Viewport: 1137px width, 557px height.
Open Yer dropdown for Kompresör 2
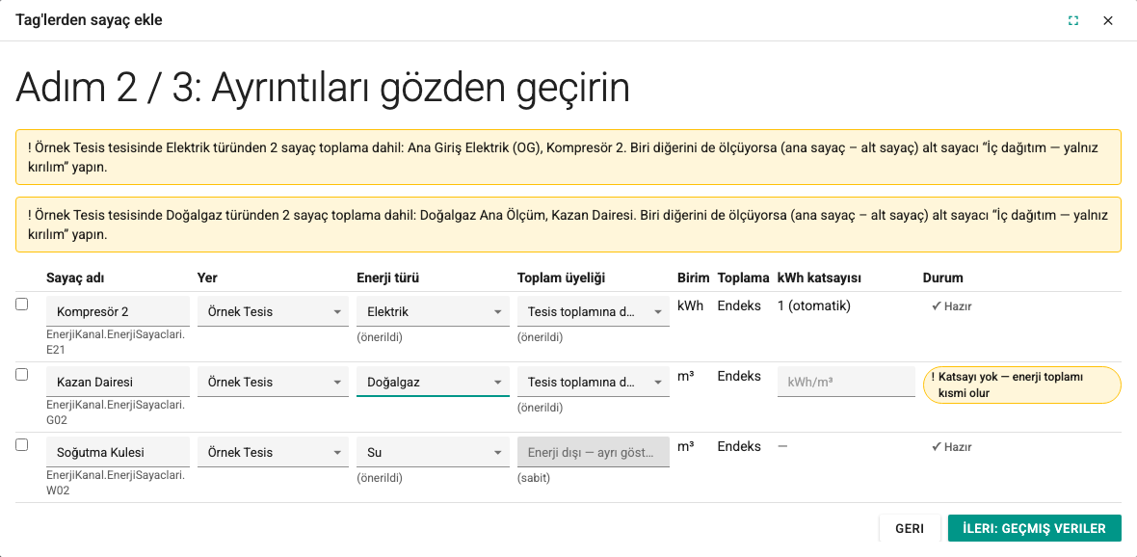(273, 312)
